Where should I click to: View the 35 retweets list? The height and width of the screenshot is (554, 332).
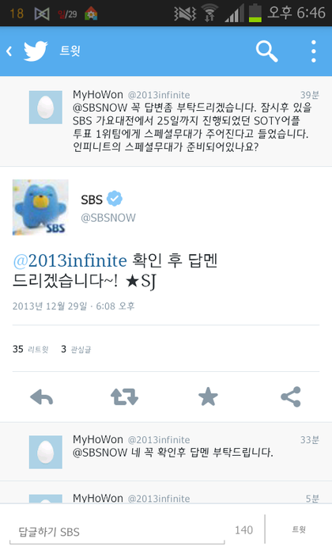click(x=30, y=349)
